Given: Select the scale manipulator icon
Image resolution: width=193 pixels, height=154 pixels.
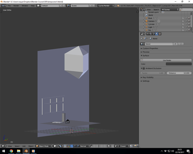Looking at the screenshot, I should (x=78, y=146).
